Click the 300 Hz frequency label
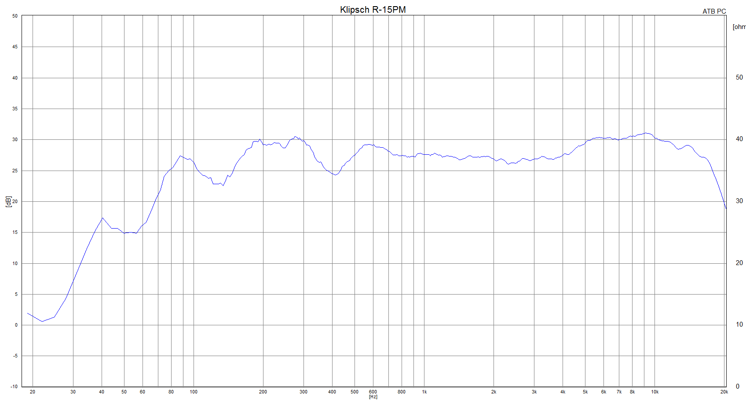Image resolution: width=746 pixels, height=404 pixels. [304, 392]
